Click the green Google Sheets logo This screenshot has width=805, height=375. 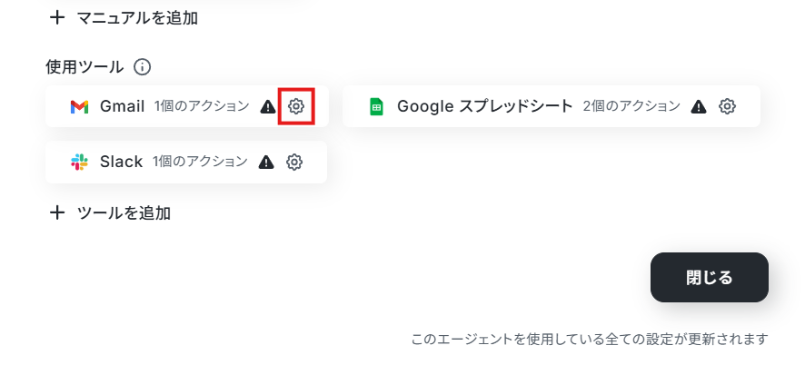pyautogui.click(x=376, y=107)
